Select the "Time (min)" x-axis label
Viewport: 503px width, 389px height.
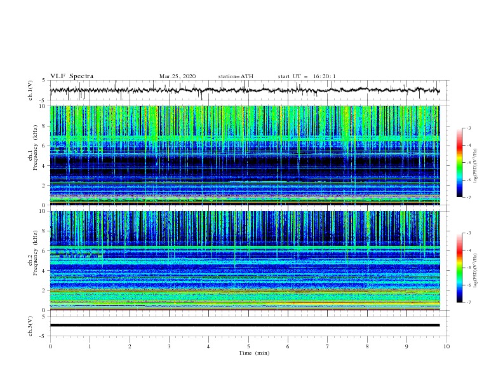pos(254,353)
